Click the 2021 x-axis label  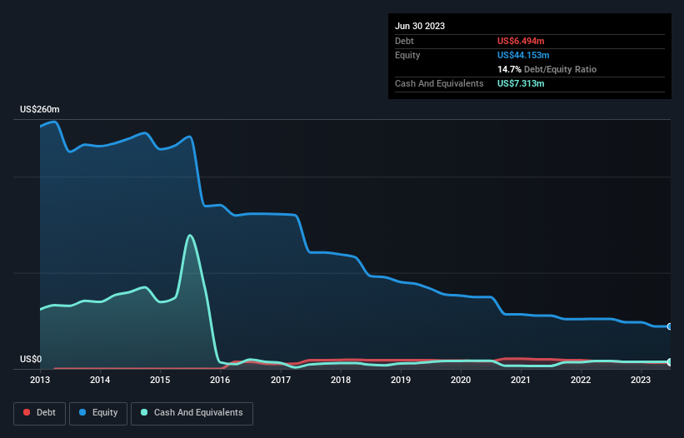[x=521, y=380]
